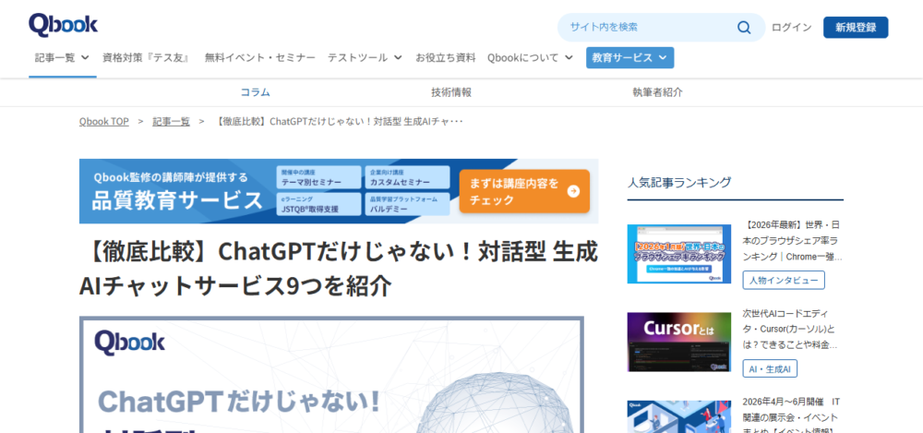Open the IT展示会 article thumbnail

tap(678, 416)
